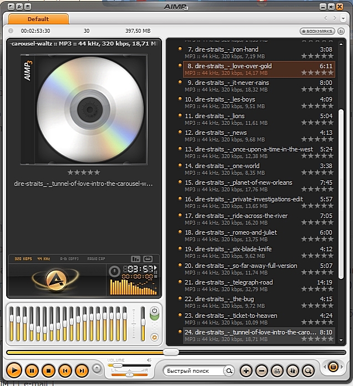Image resolution: width=353 pixels, height=386 pixels.
Task: Select track 8 love-over-gold
Action: pyautogui.click(x=259, y=69)
